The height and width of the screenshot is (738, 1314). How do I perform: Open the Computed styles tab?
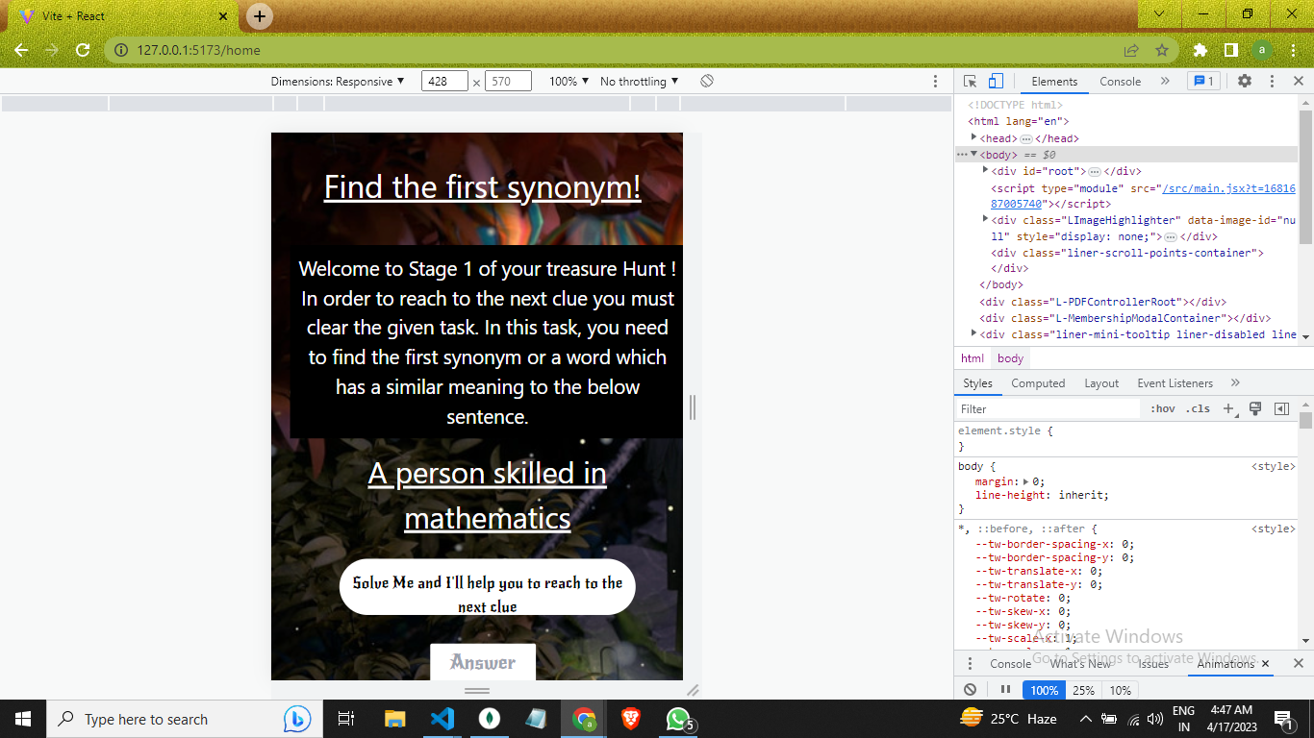(x=1038, y=382)
